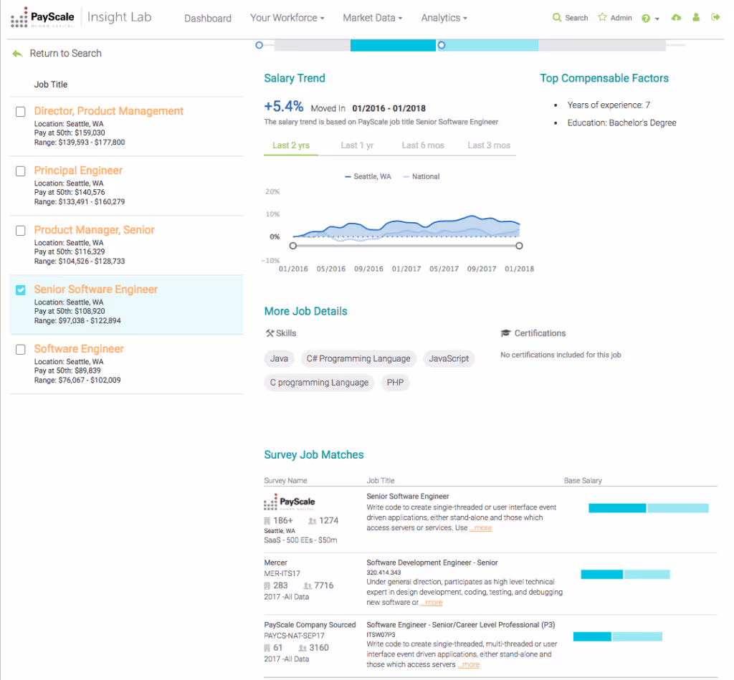
Task: Click the PHP skill tag
Action: [395, 383]
